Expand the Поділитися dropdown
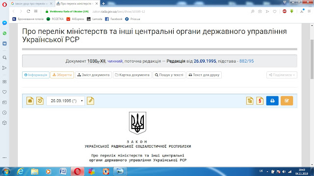This screenshot has height=176, width=314. [x=282, y=75]
